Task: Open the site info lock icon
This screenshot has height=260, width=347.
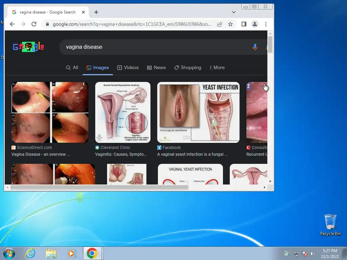Action: tap(47, 24)
